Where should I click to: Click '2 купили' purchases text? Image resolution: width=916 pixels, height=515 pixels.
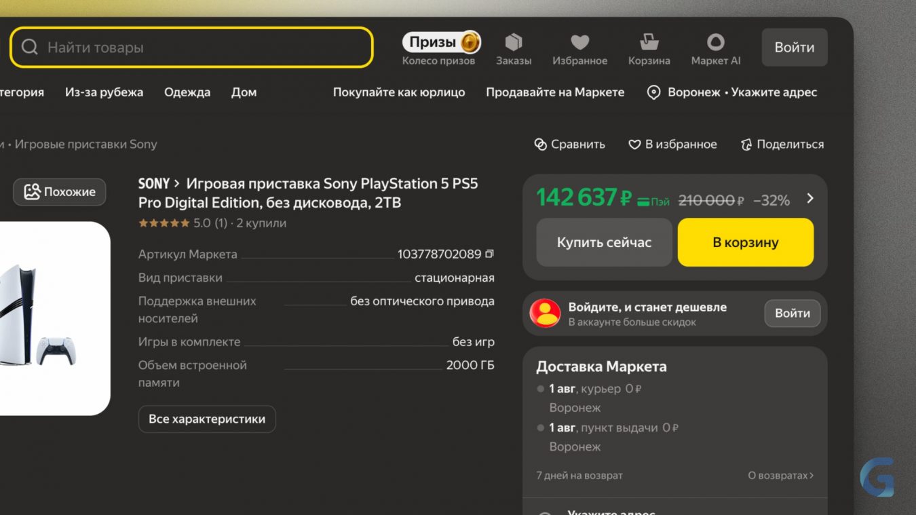click(261, 223)
